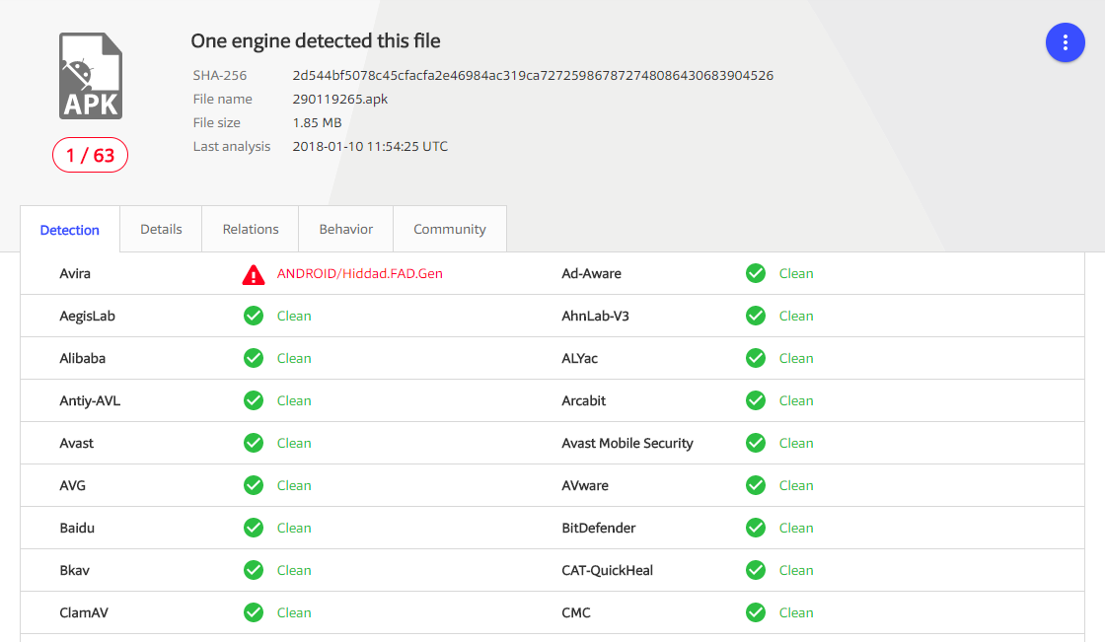Click the ALYac engine name

pyautogui.click(x=579, y=358)
